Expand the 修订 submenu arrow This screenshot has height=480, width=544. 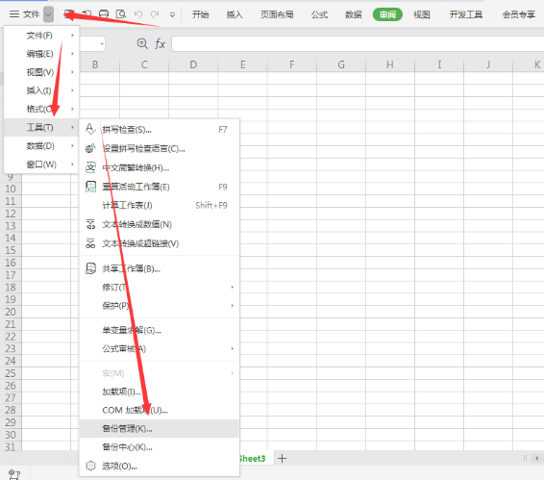[233, 288]
